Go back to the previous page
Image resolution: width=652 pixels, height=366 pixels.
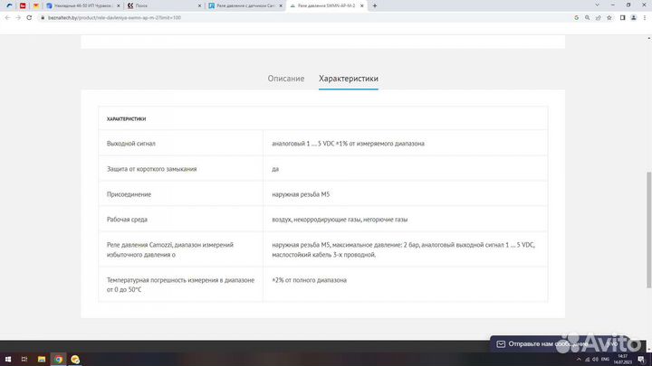tap(6, 17)
